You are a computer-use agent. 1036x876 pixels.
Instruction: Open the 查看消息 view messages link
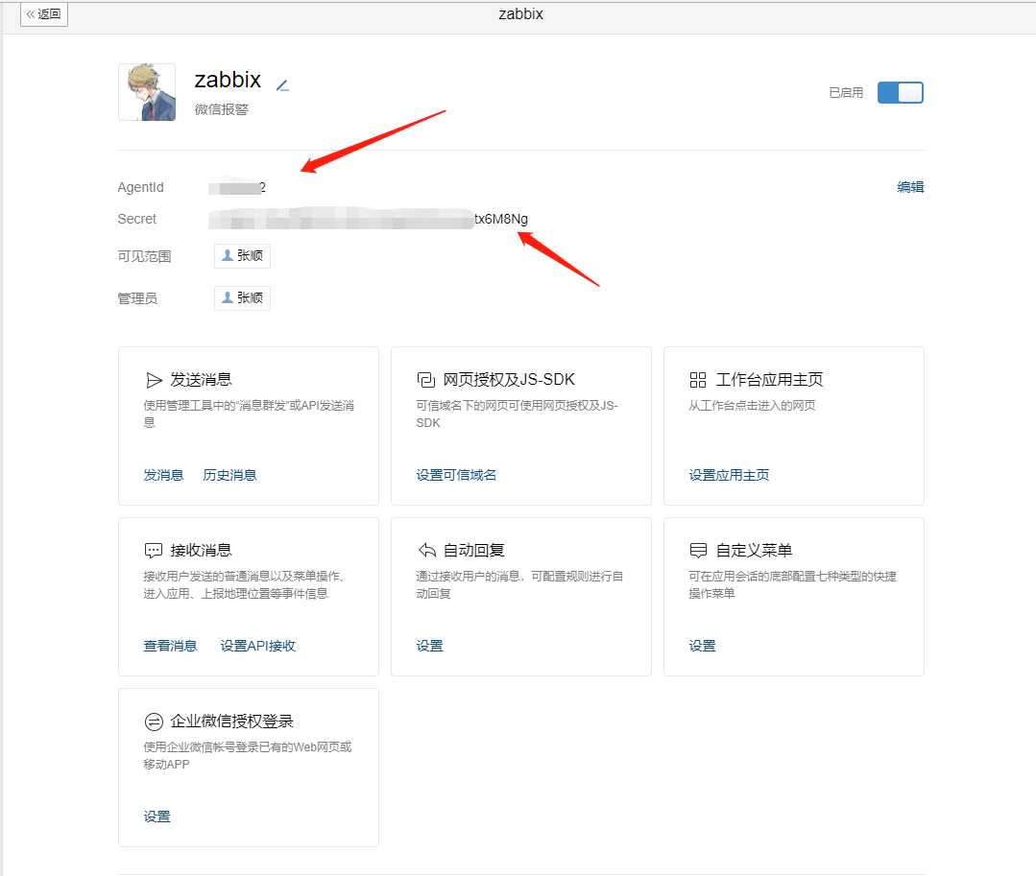point(170,646)
